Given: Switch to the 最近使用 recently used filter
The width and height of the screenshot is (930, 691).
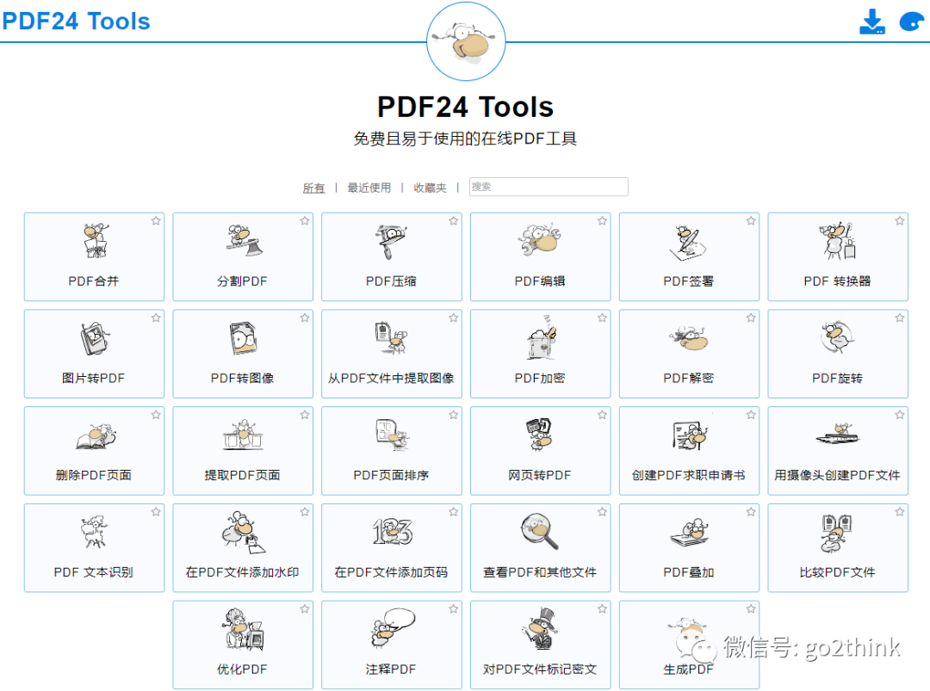Looking at the screenshot, I should 369,188.
